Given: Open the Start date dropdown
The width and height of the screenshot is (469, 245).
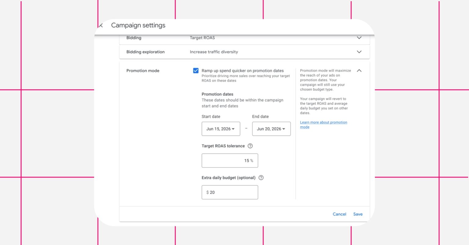Looking at the screenshot, I should 221,129.
